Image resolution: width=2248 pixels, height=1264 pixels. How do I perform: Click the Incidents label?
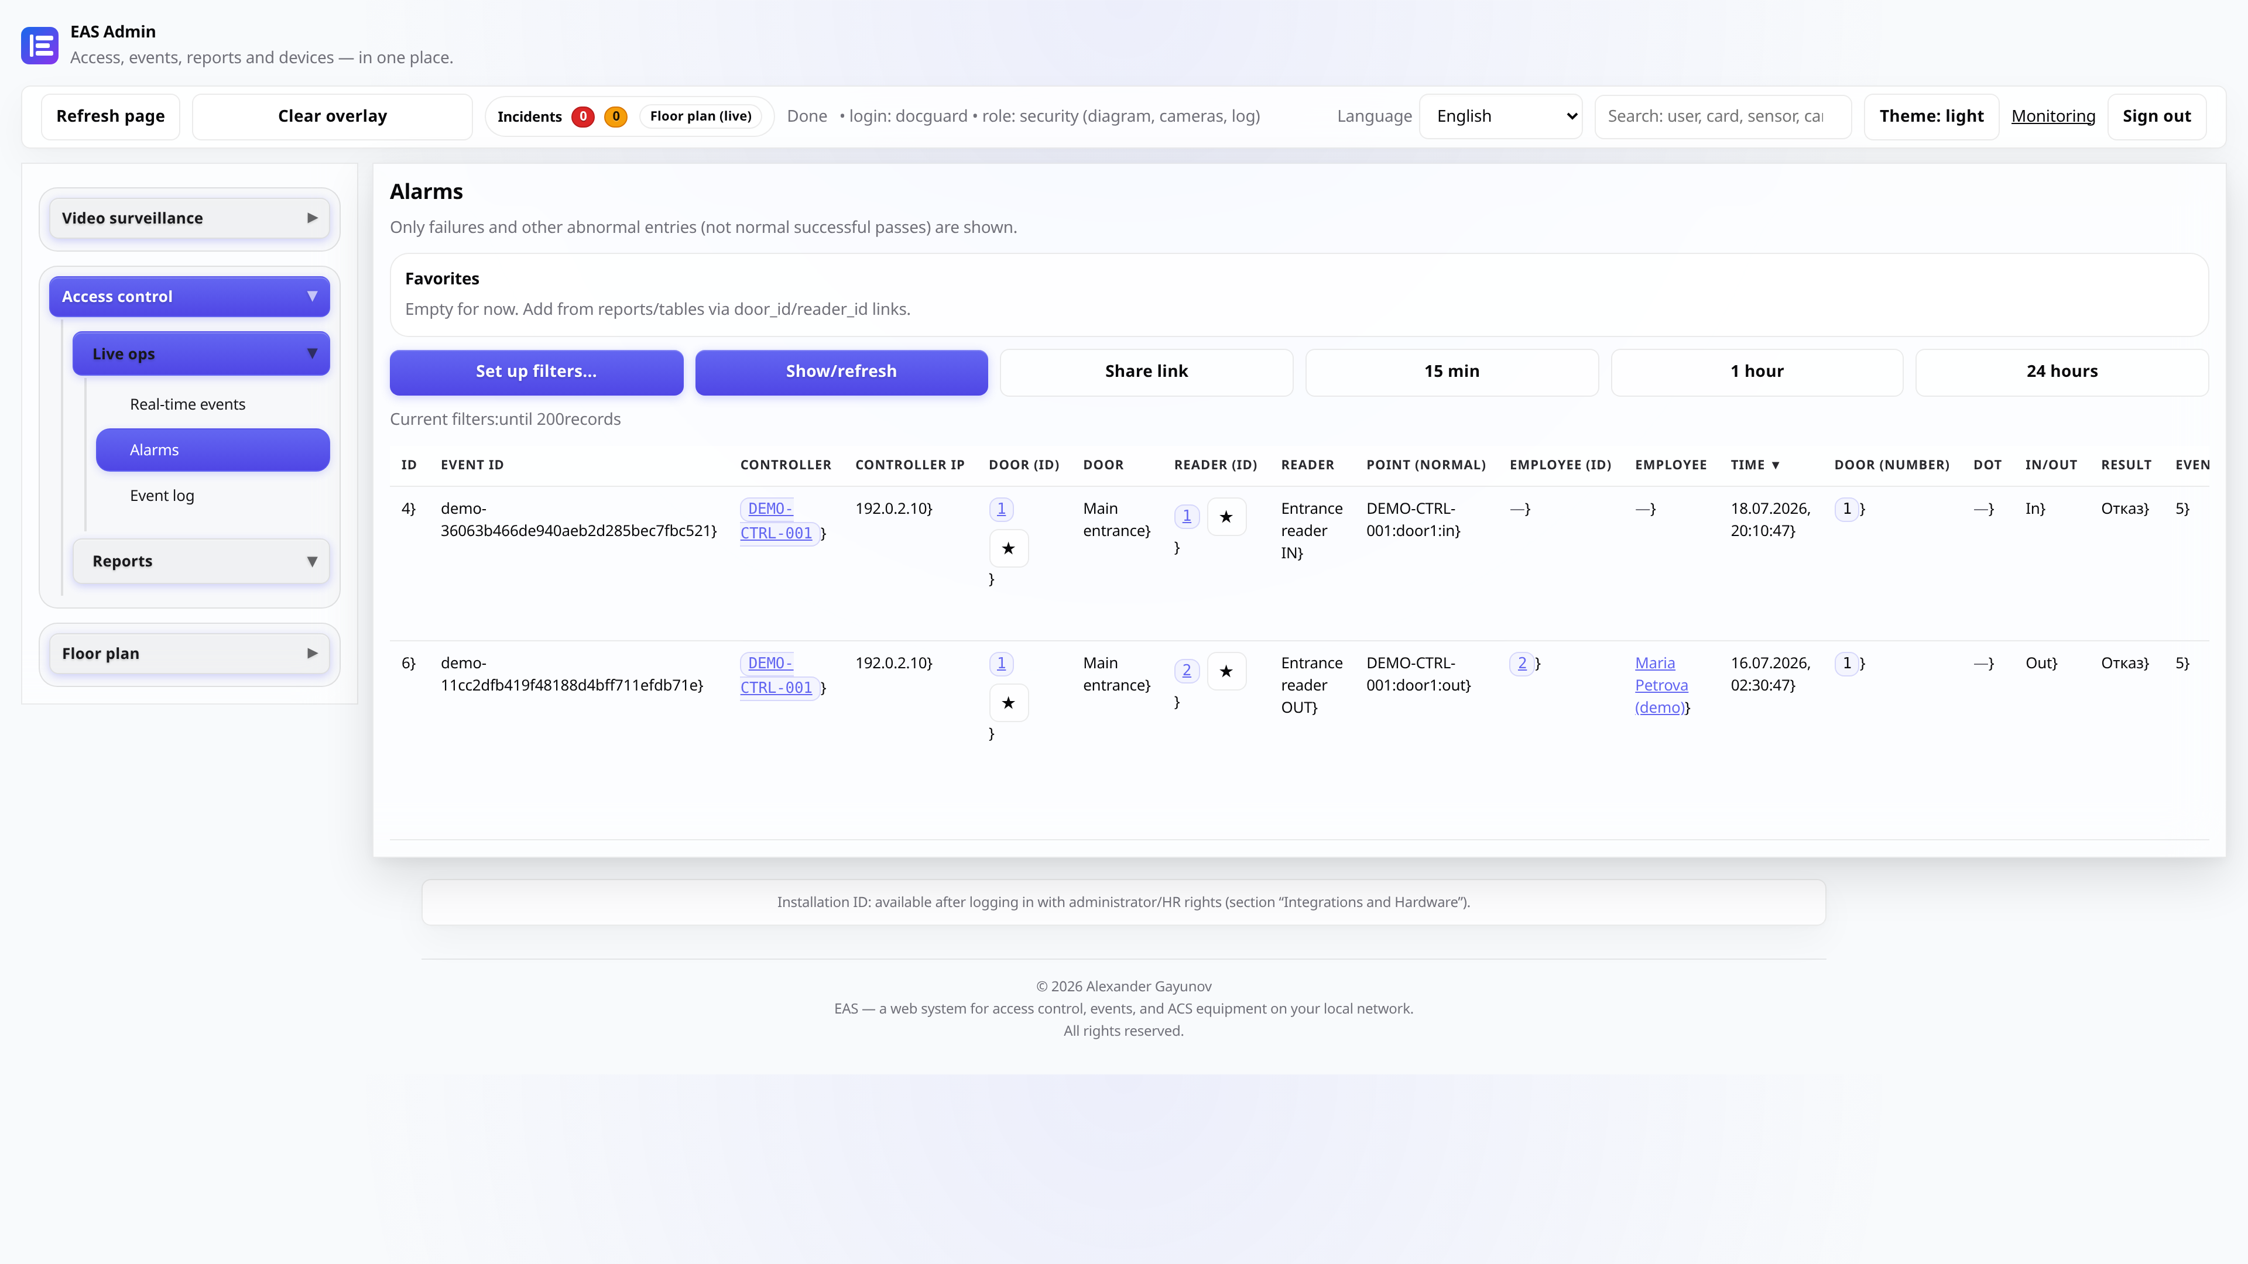click(x=530, y=117)
